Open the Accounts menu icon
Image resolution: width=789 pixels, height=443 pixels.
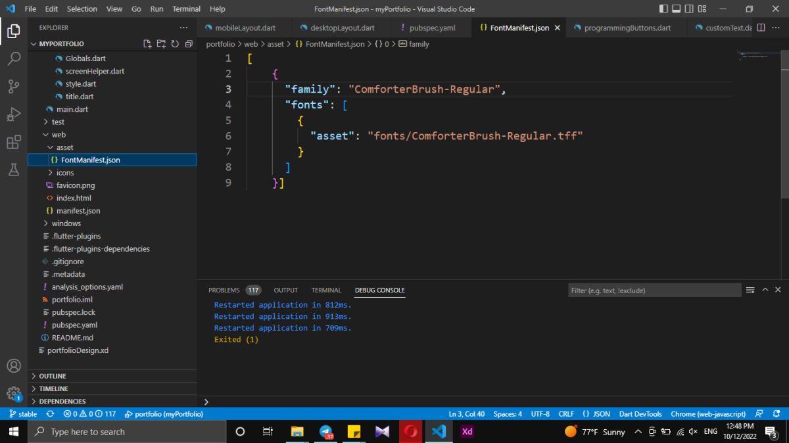14,365
